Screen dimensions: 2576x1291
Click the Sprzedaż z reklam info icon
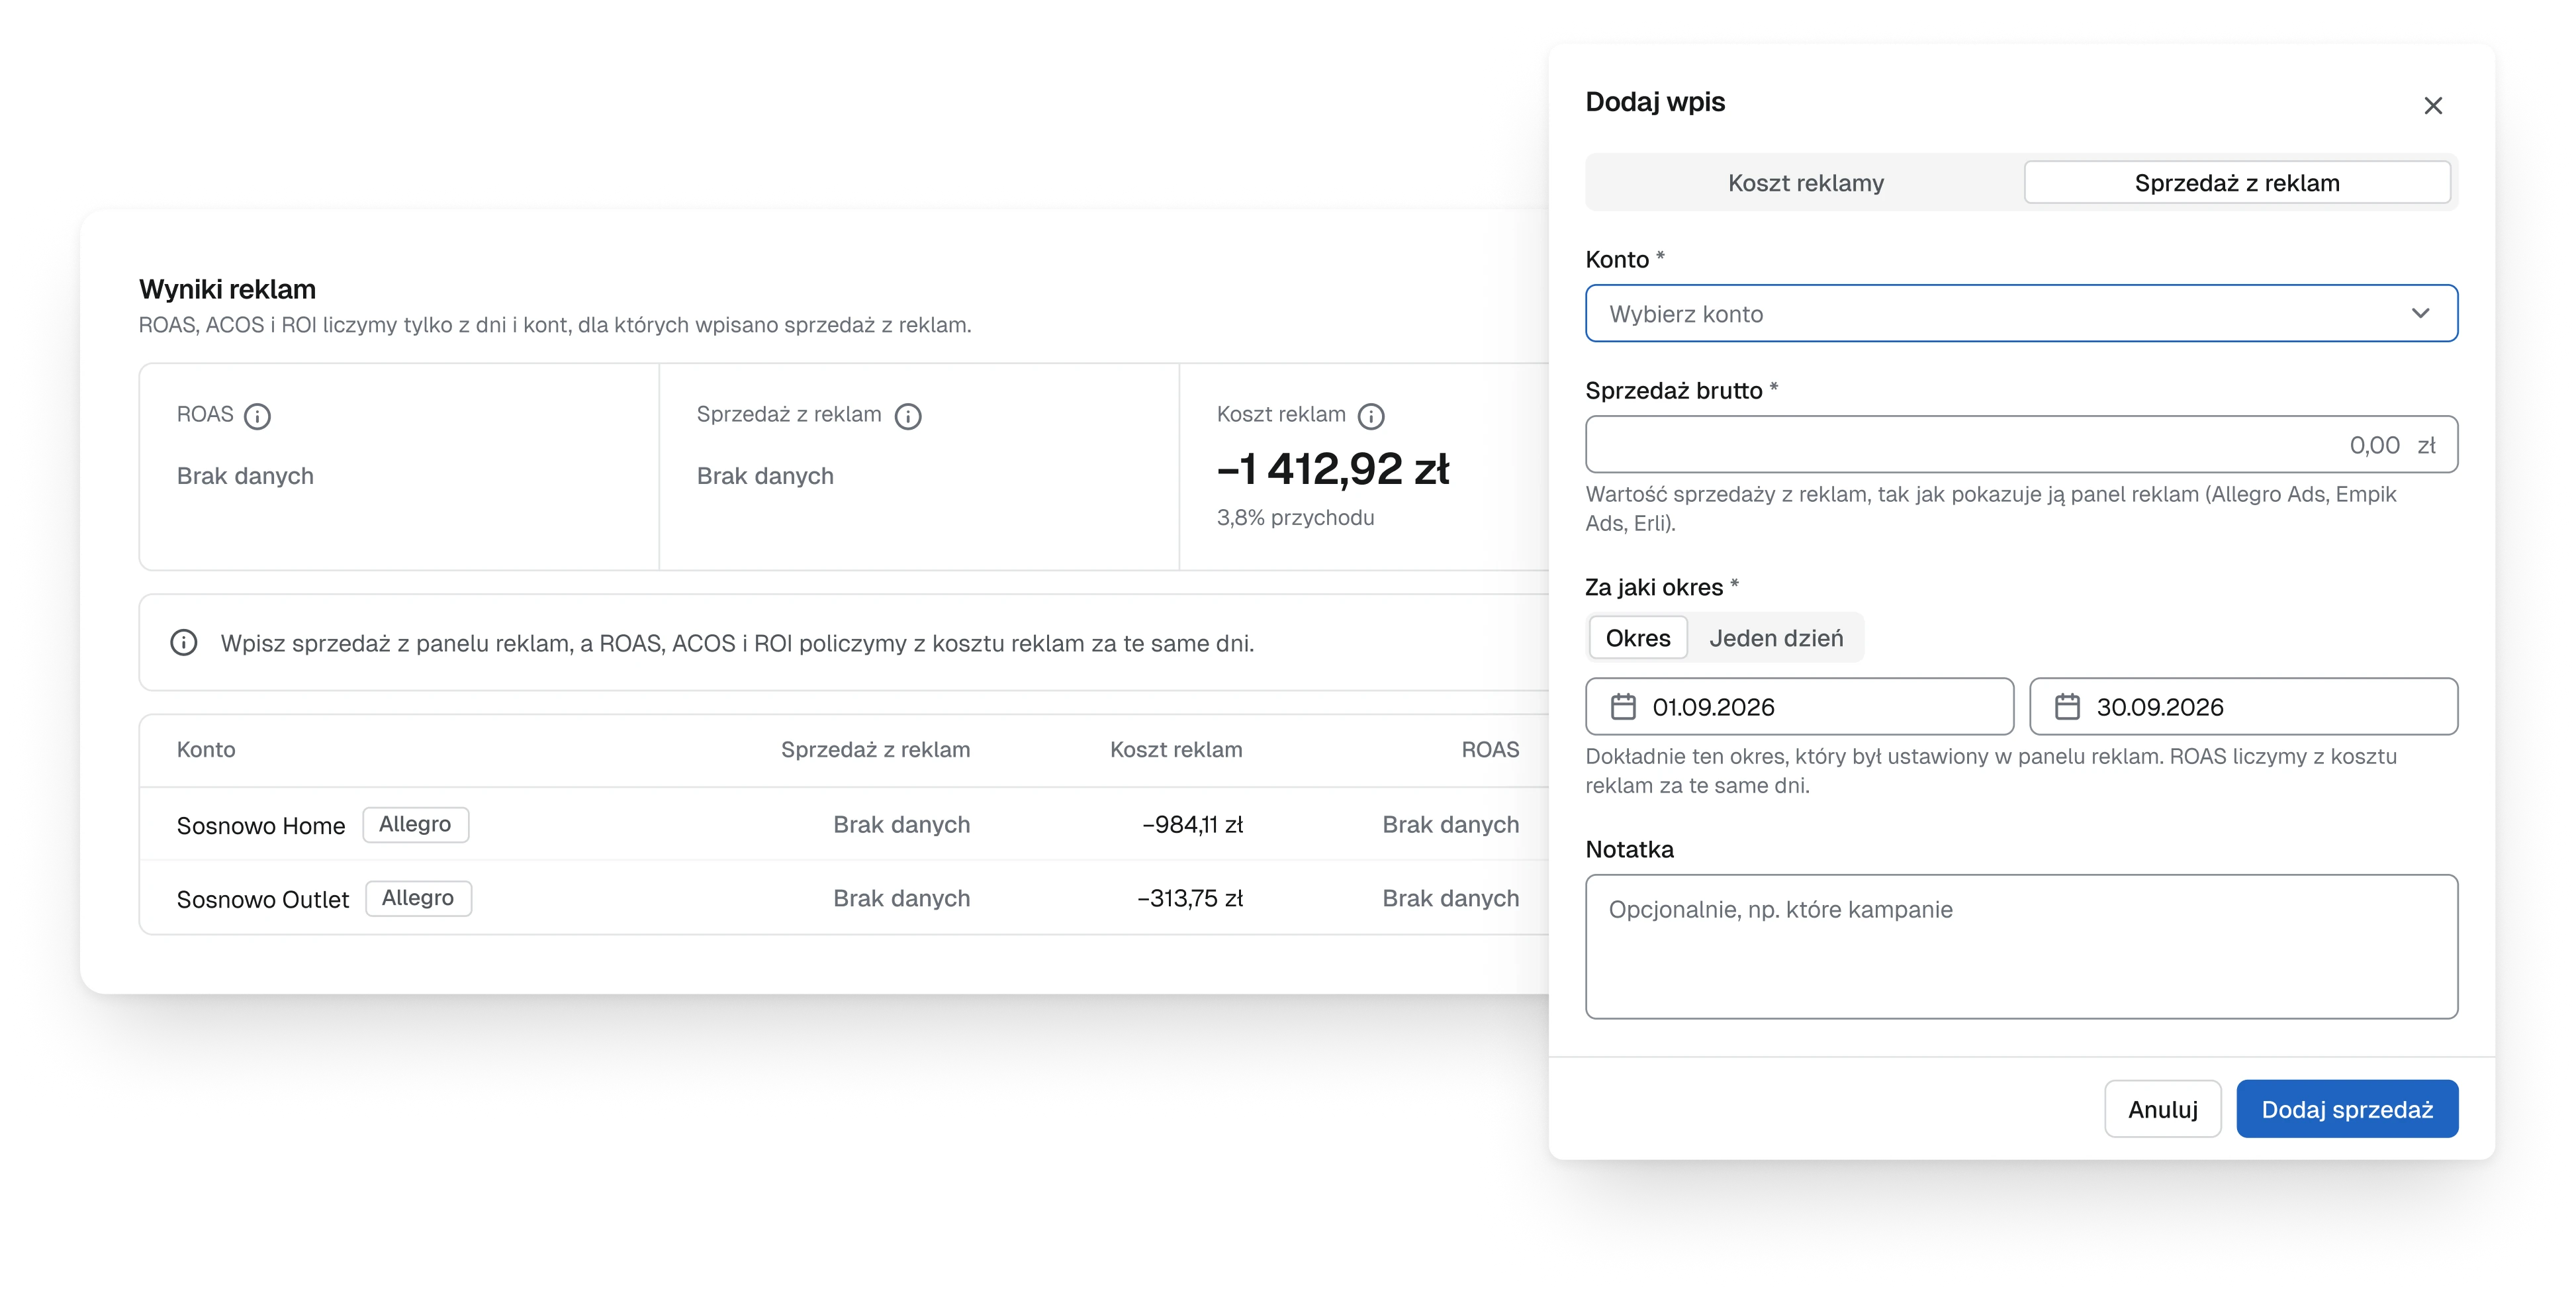coord(907,416)
